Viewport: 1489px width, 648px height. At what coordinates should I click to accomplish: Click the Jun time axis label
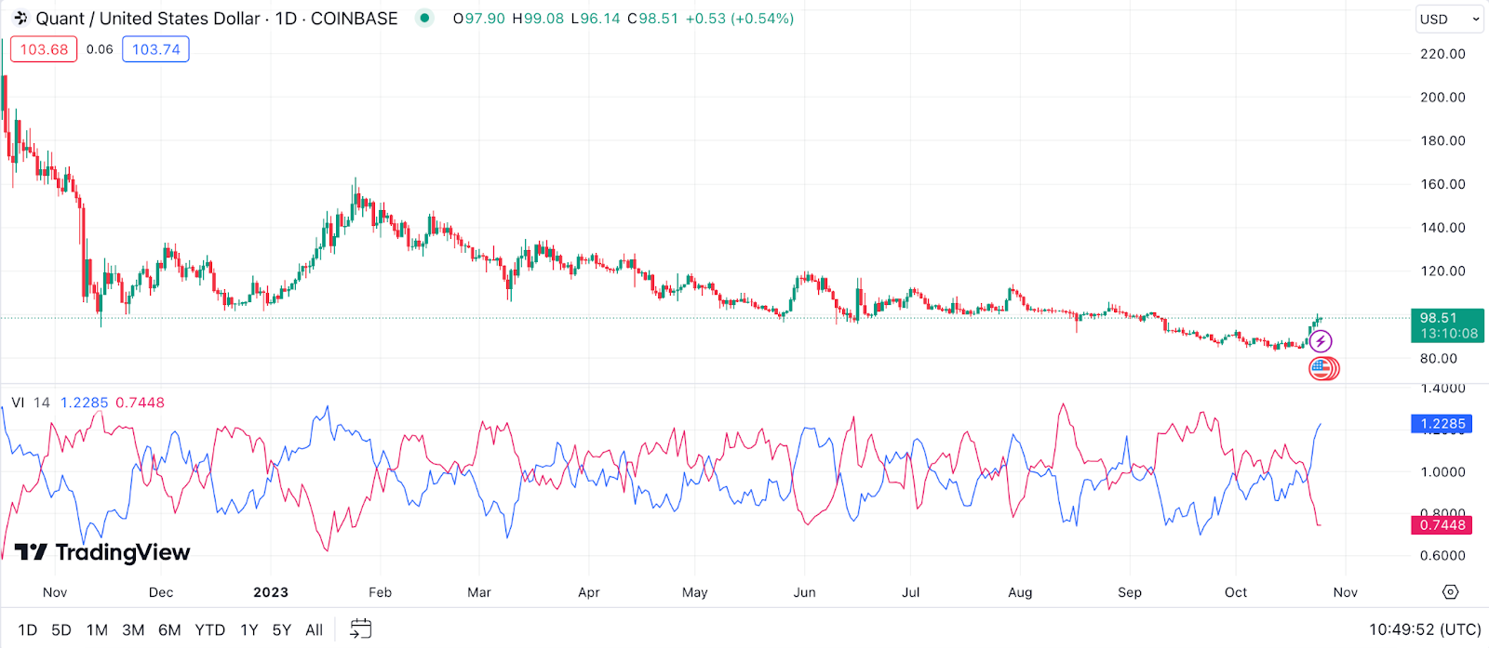(804, 592)
